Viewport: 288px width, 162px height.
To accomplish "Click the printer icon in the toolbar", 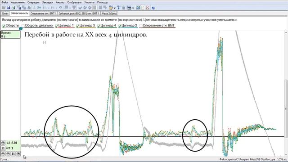I will pyautogui.click(x=13, y=8).
